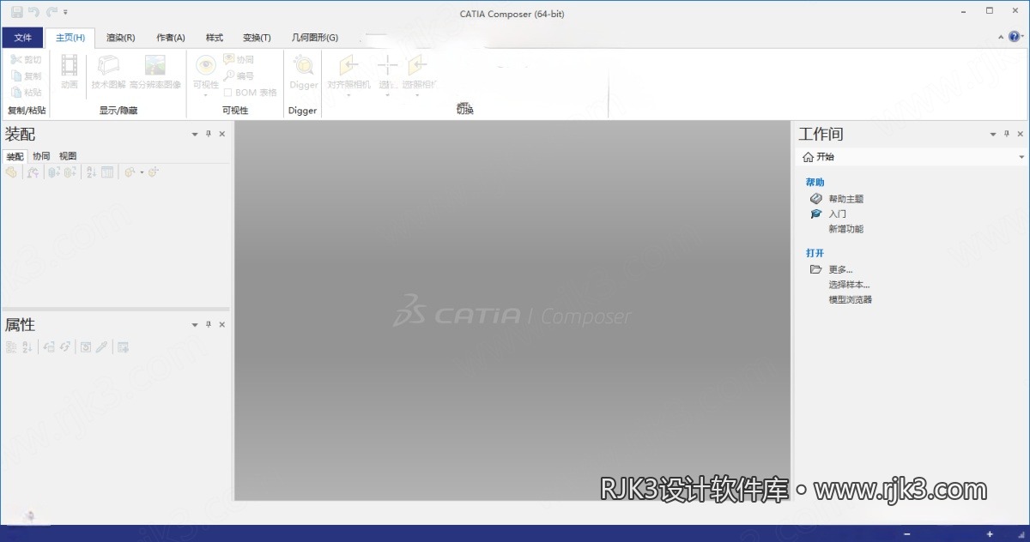The height and width of the screenshot is (542, 1030).
Task: Expand the 对齐照相机 dropdown arrow
Action: pos(348,94)
